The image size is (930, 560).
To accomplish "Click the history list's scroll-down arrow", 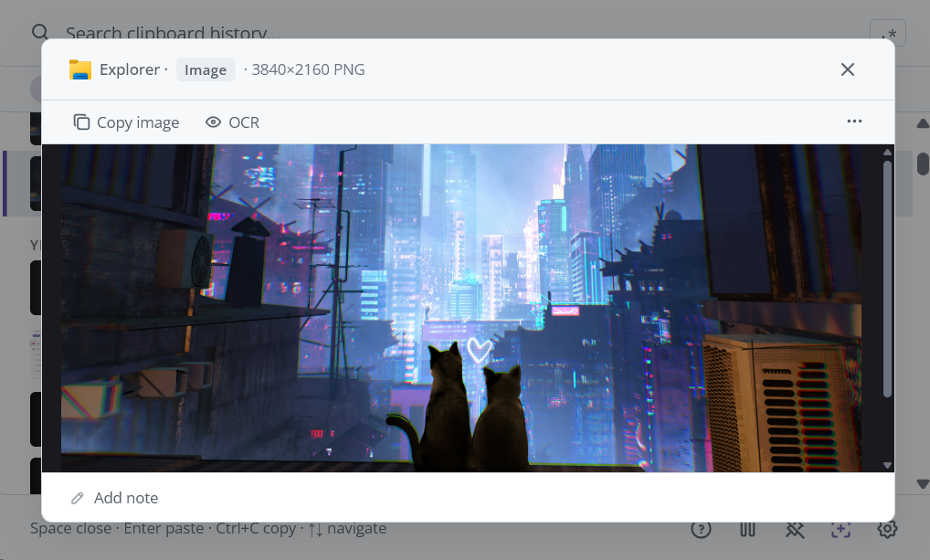I will (x=922, y=483).
